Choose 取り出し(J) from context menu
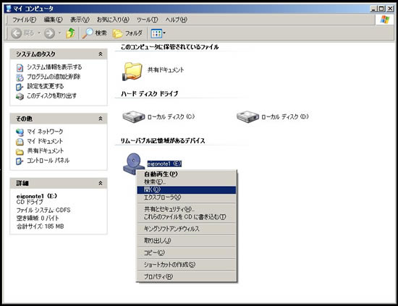Image resolution: width=398 pixels, height=306 pixels. pyautogui.click(x=187, y=241)
